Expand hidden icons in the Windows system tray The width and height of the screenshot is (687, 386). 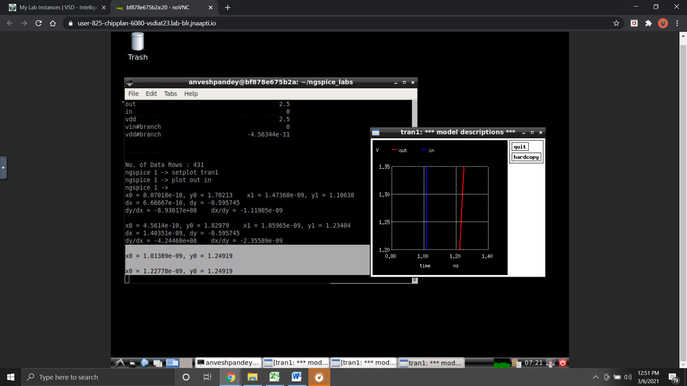pyautogui.click(x=595, y=377)
